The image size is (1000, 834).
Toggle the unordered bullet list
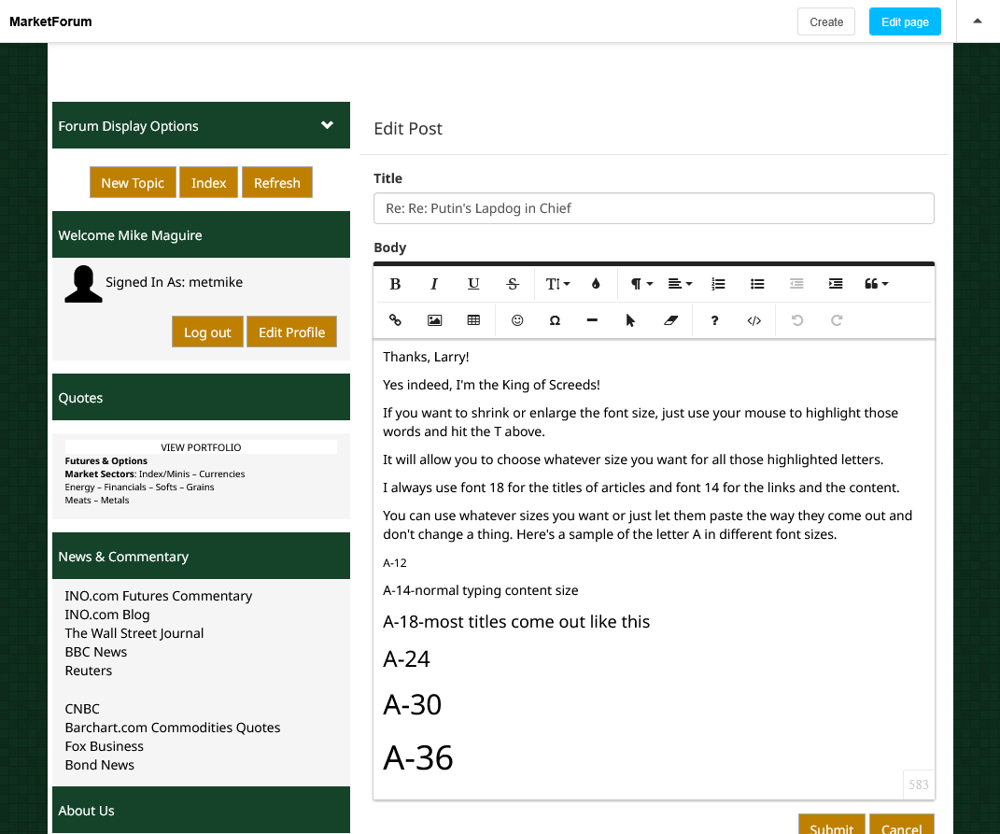(757, 284)
